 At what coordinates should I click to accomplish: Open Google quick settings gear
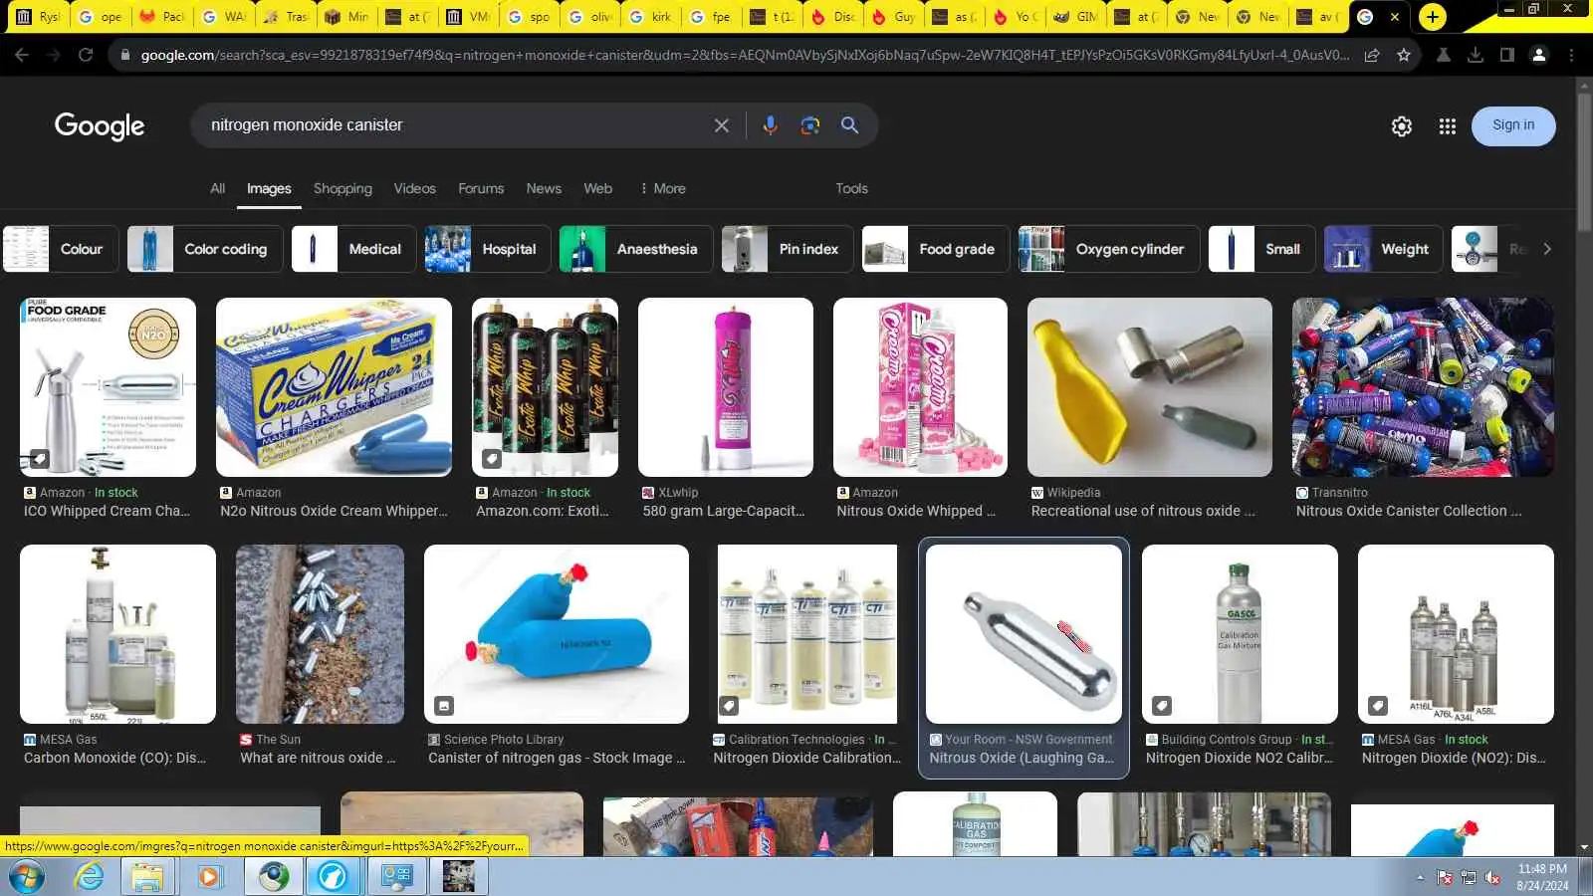click(1402, 126)
